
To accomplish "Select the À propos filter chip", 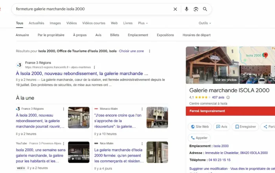I will coord(80,35).
